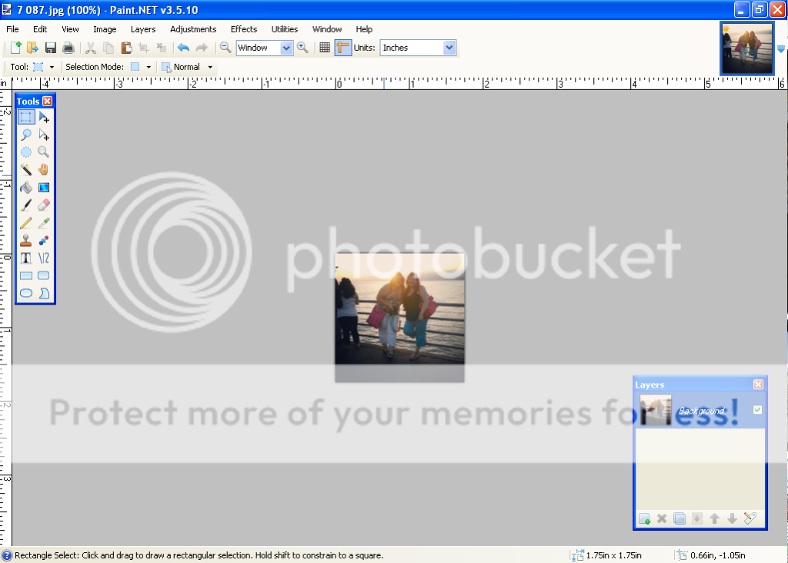This screenshot has height=563, width=788.
Task: Select the Paint Bucket tool
Action: pos(26,188)
